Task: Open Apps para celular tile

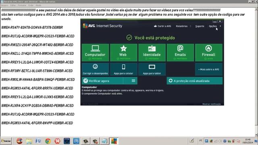Action: point(124,69)
